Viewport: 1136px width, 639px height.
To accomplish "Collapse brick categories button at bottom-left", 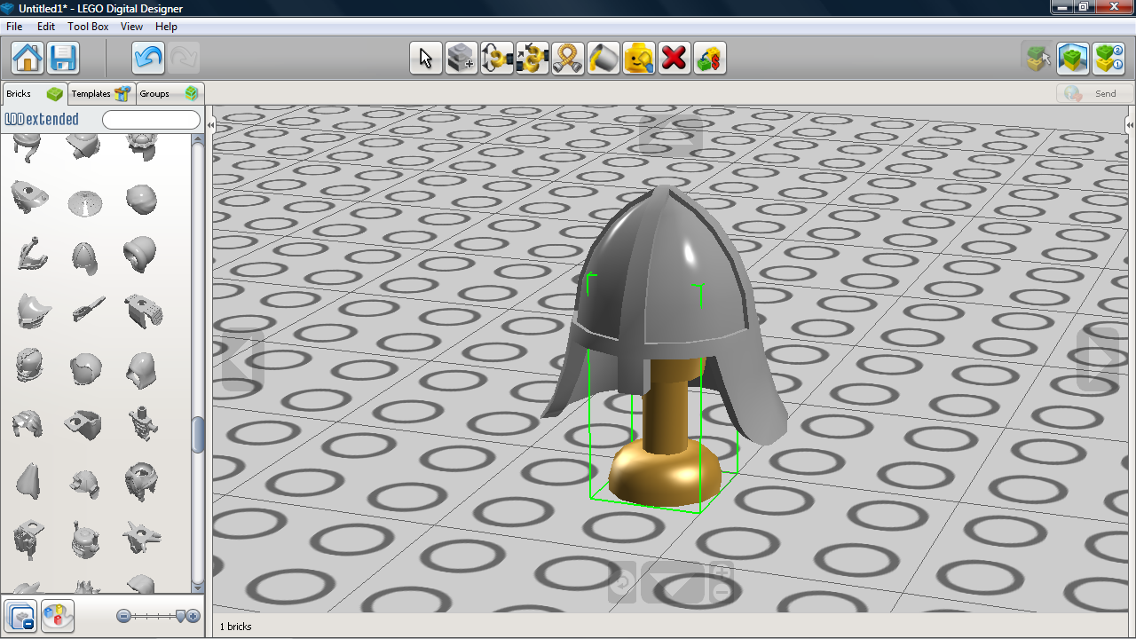I will (21, 616).
